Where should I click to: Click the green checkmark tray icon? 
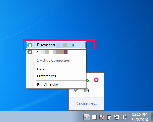coord(87,80)
